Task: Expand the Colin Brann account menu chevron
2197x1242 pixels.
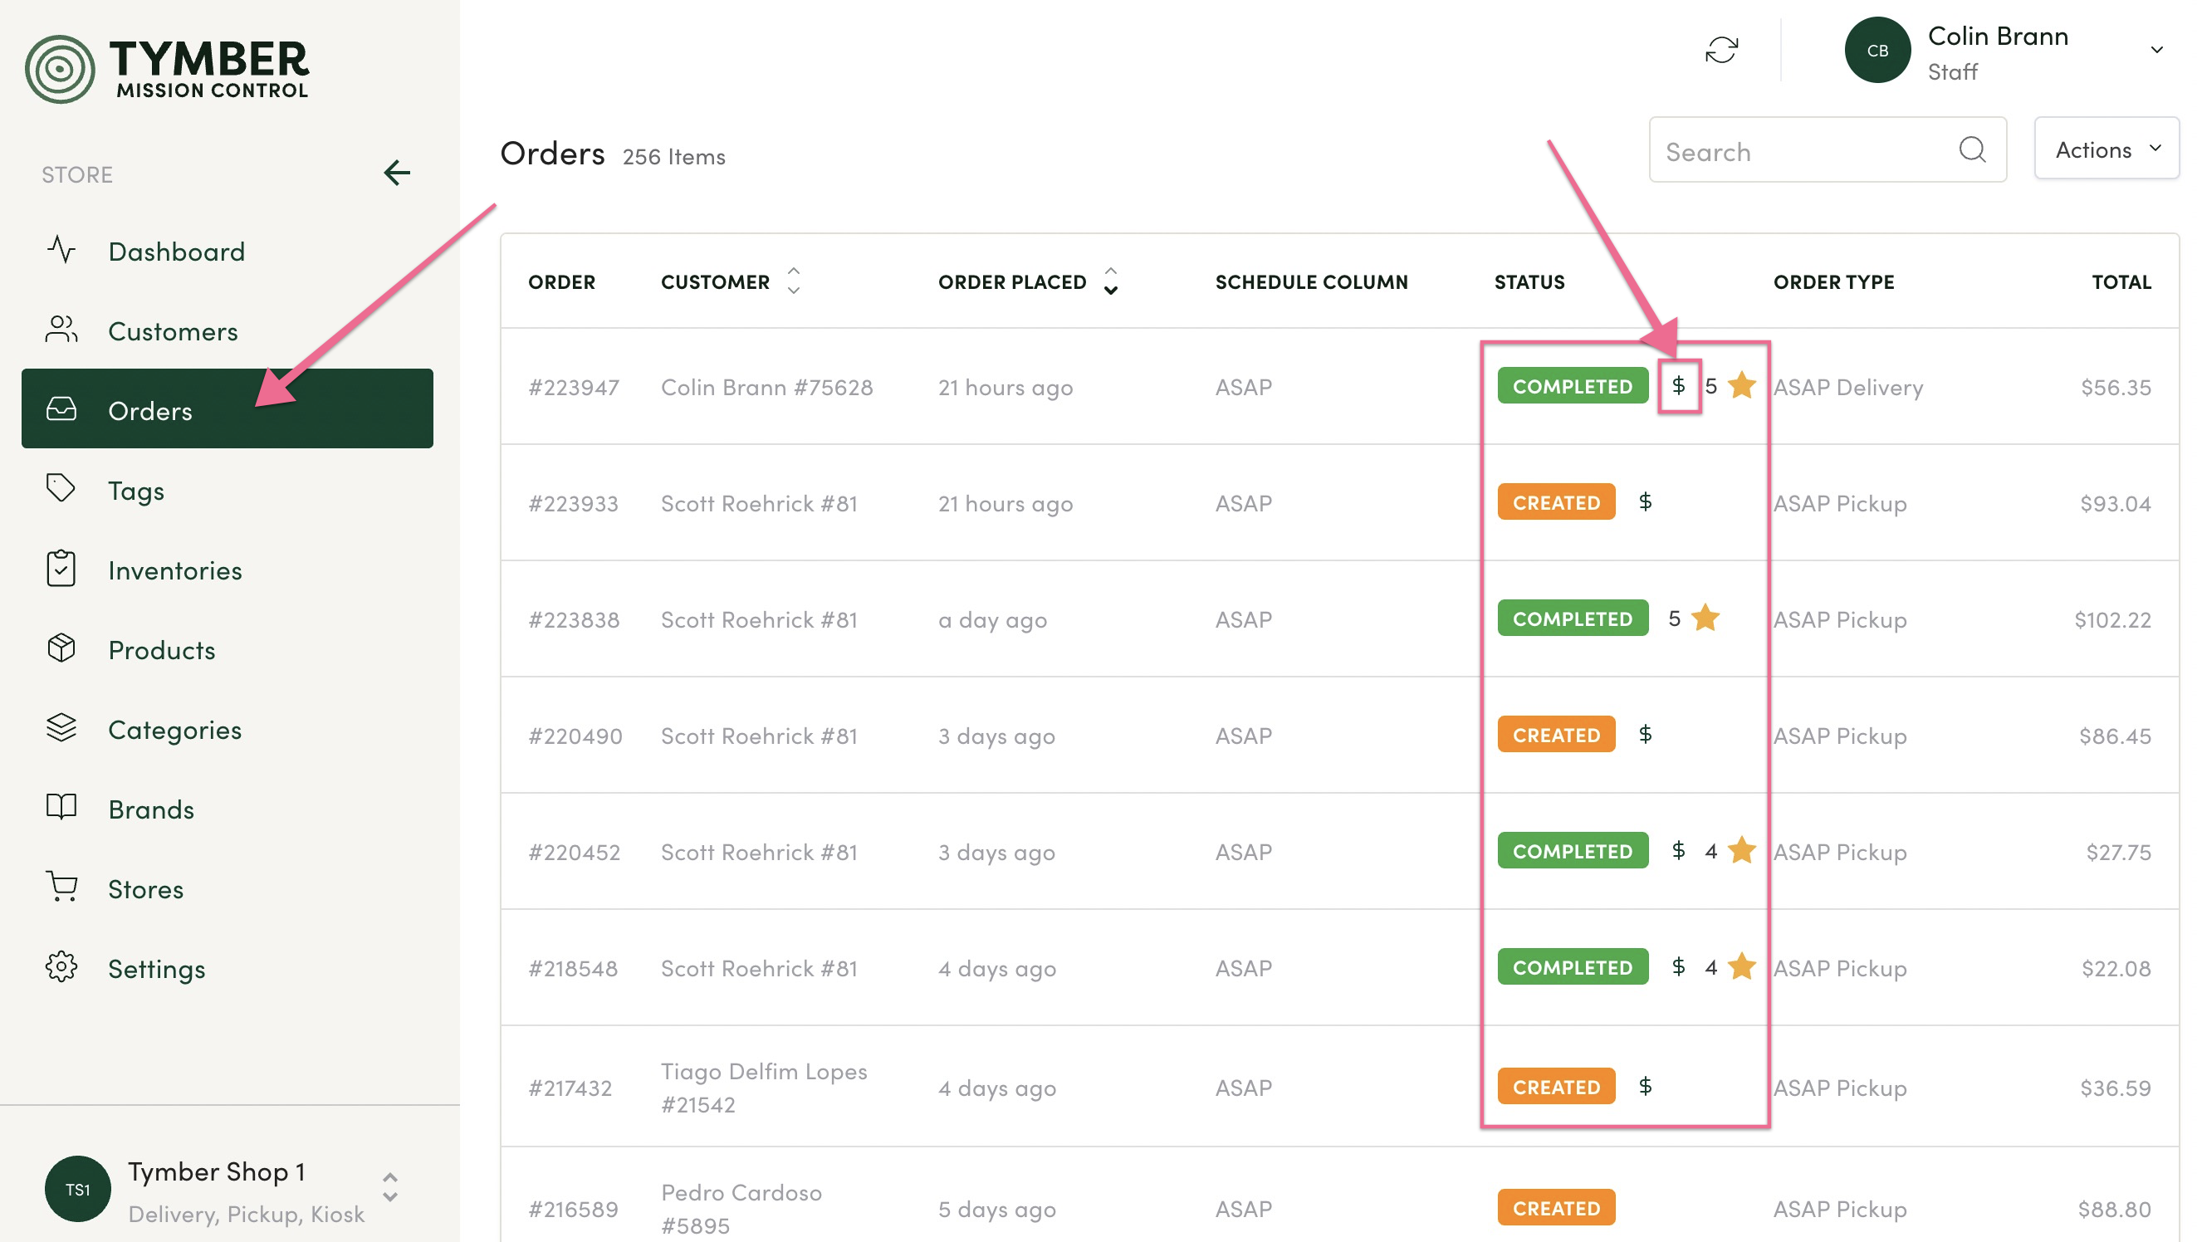Action: click(x=2158, y=51)
